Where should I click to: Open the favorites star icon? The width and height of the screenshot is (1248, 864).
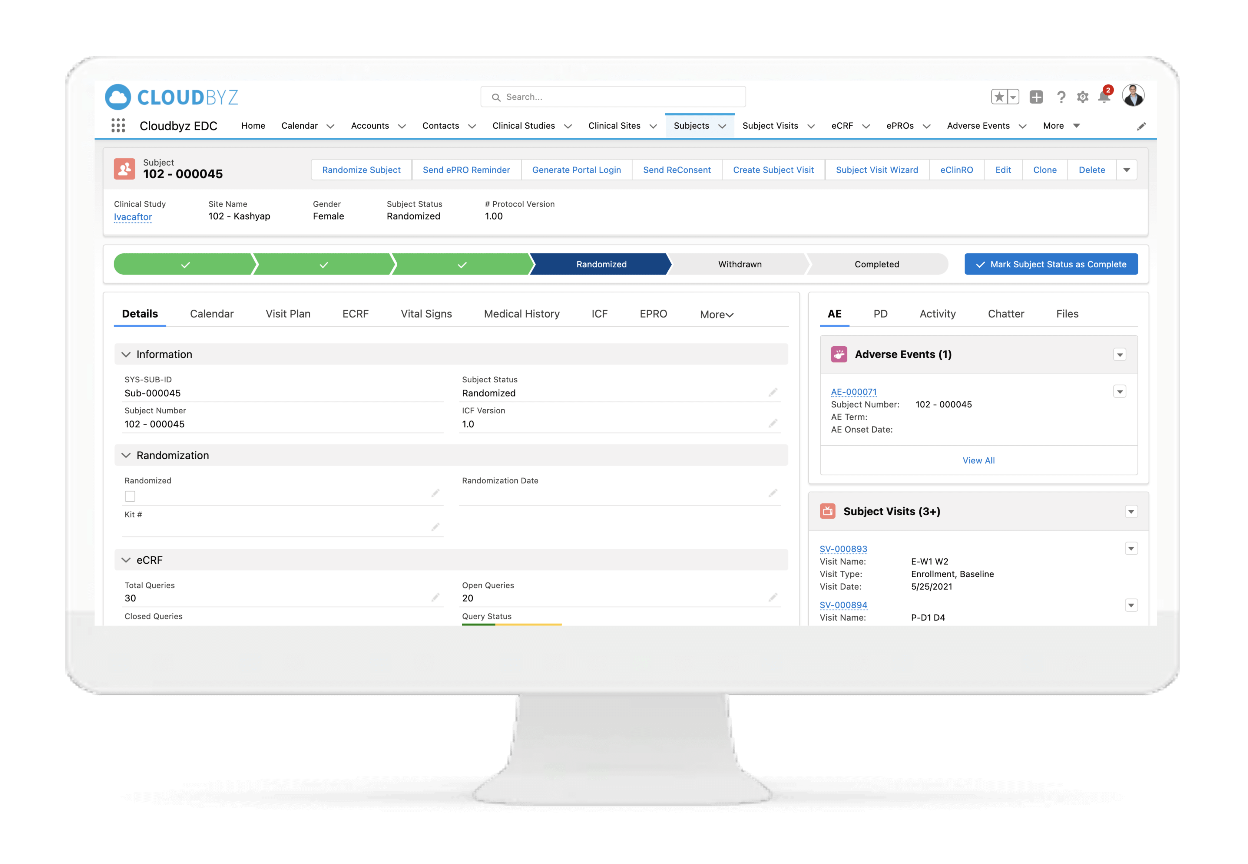999,97
